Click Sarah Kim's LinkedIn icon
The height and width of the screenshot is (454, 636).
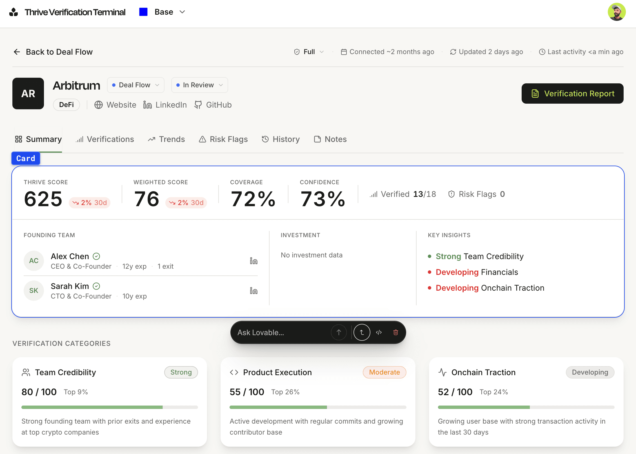pos(254,291)
